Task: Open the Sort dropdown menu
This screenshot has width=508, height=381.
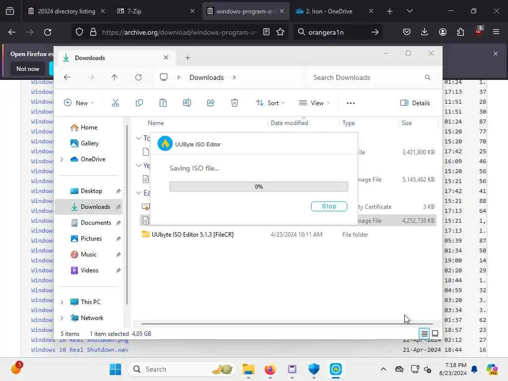Action: pyautogui.click(x=270, y=103)
